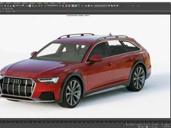Click the Y coordinate field
171x128 pixels.
[140, 125]
